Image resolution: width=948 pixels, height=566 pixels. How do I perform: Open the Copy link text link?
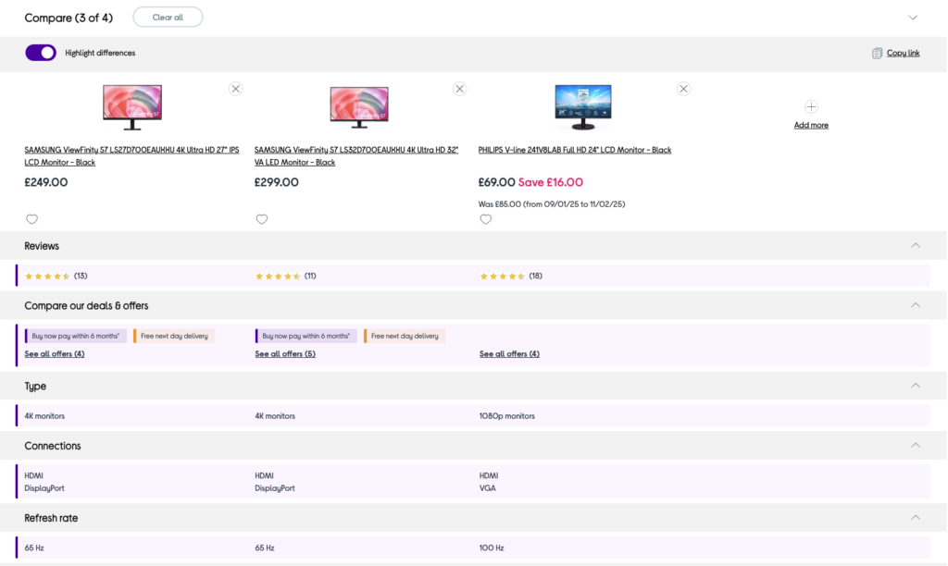[x=903, y=53]
